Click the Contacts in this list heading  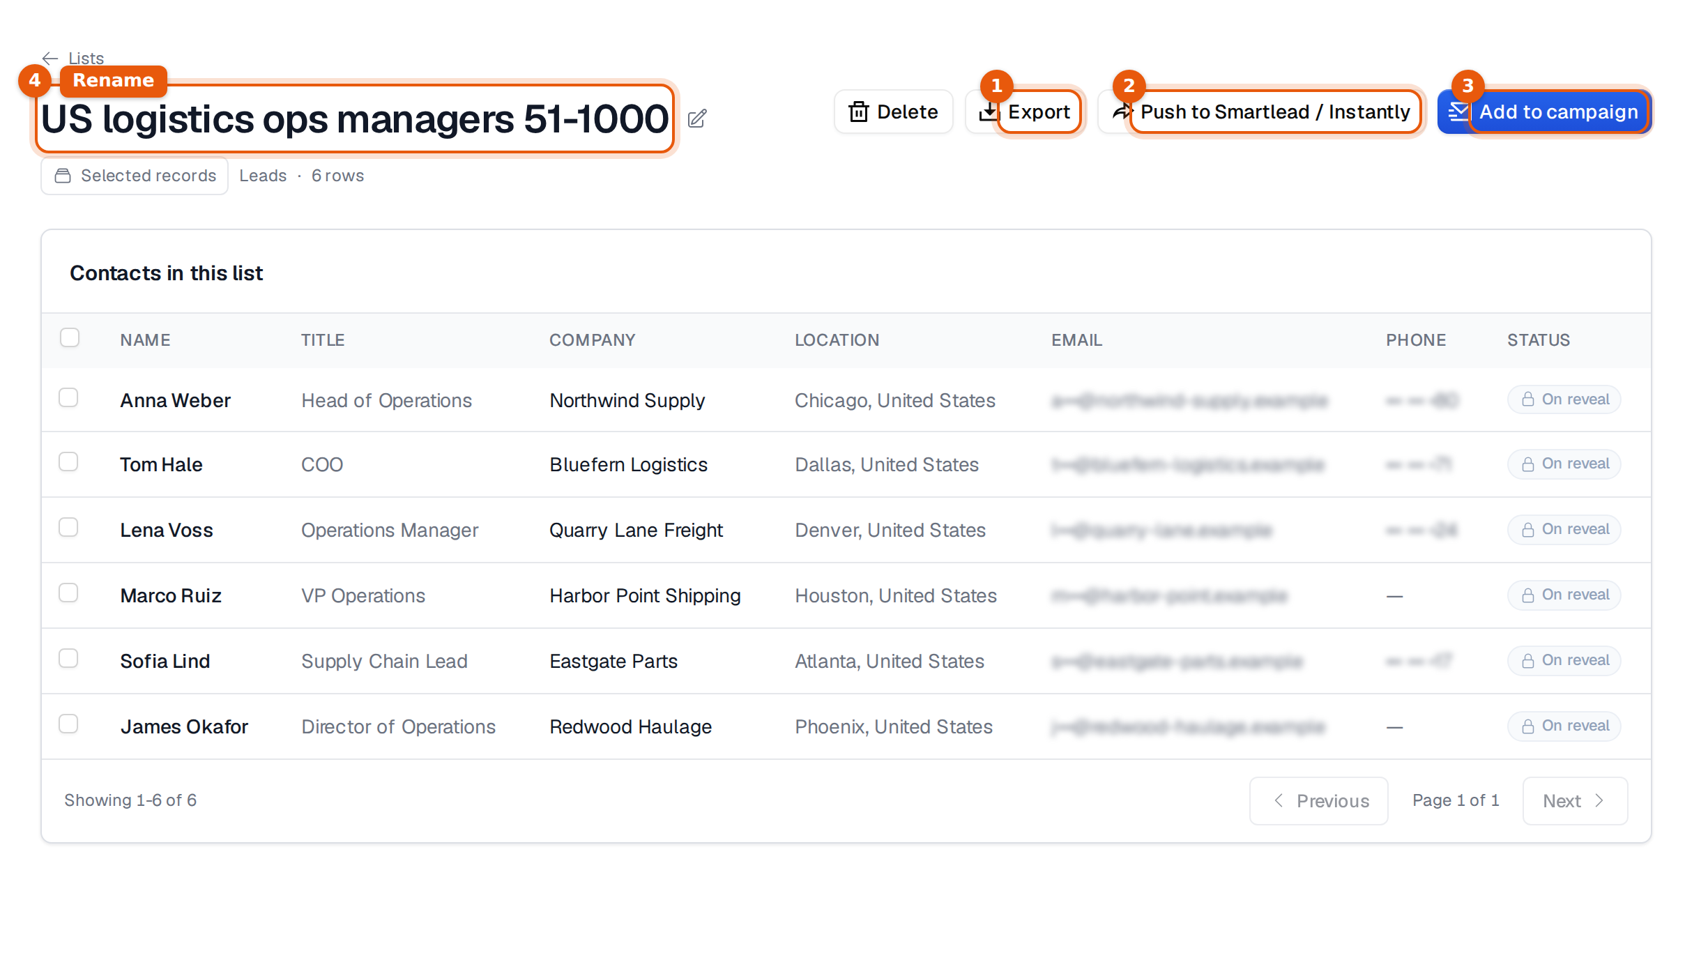click(166, 273)
